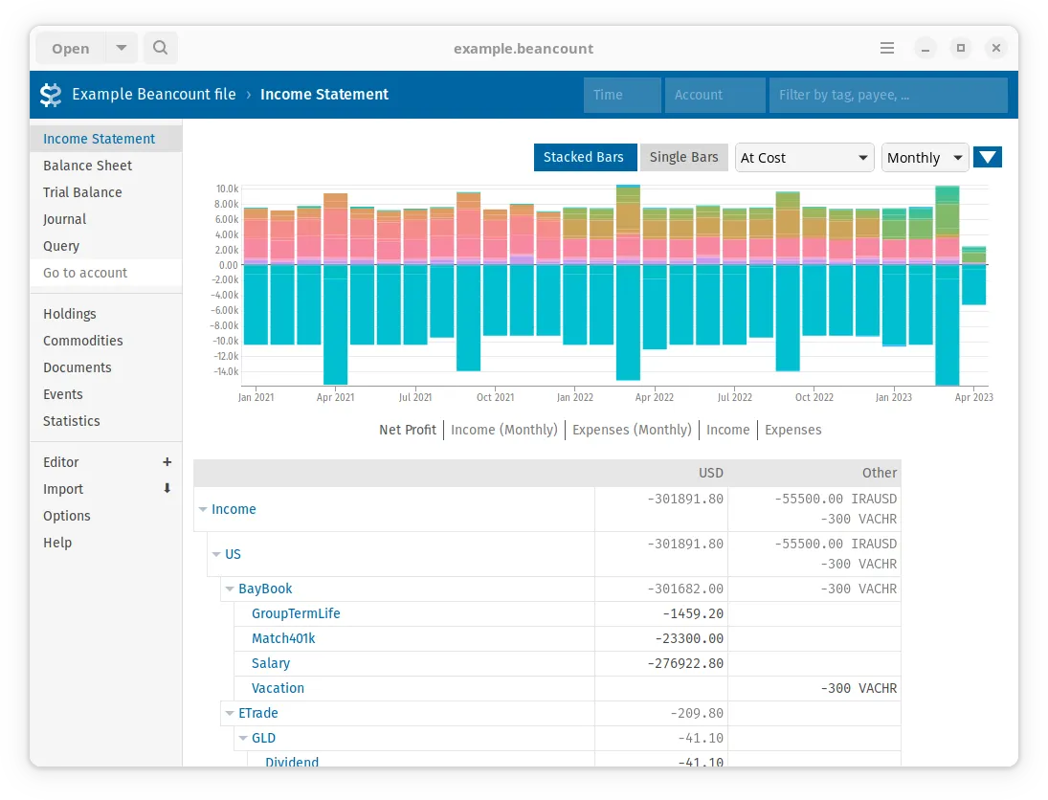The image size is (1048, 800).
Task: Select the Expenses (Monthly) chart tab
Action: [632, 430]
